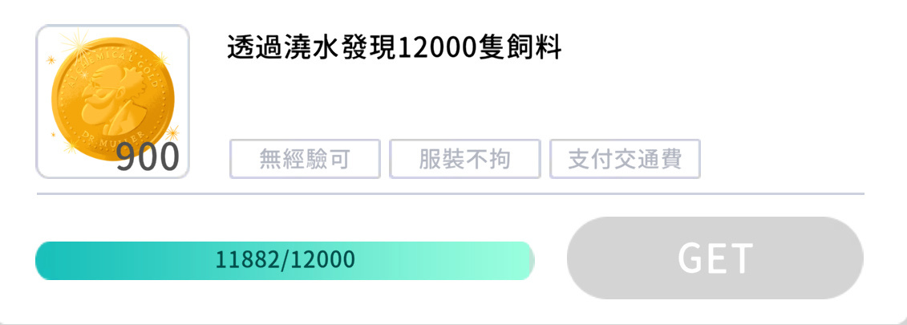This screenshot has width=907, height=325.
Task: Select the 服裝不拘 tag
Action: pos(464,159)
